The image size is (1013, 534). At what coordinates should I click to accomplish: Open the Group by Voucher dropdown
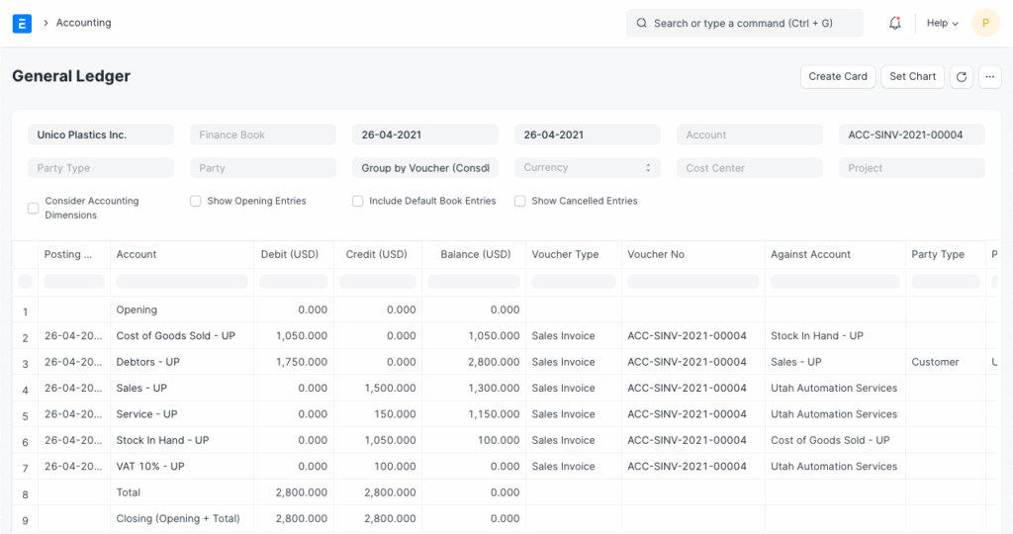(424, 168)
